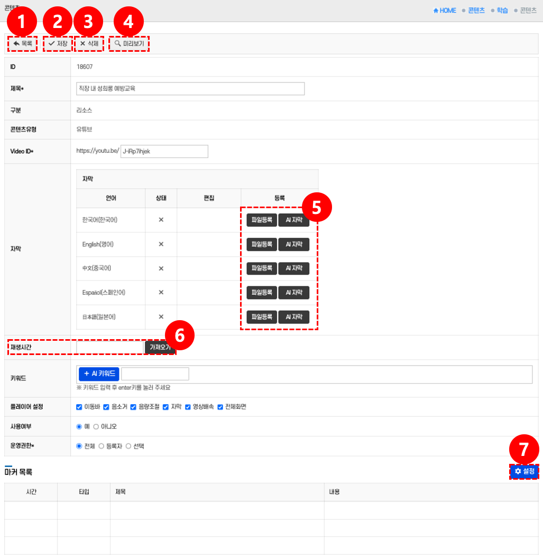The image size is (543, 560).
Task: Click 파일등록 for Chinese subtitle row
Action: click(262, 268)
